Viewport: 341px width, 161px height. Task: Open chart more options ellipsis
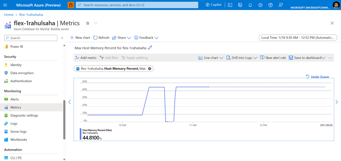(330, 58)
